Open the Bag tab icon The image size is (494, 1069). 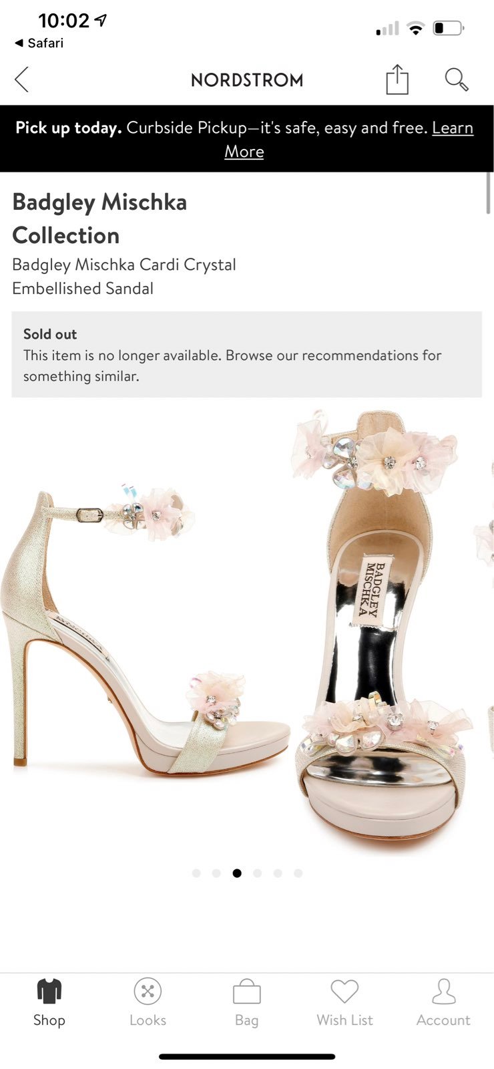tap(246, 1003)
